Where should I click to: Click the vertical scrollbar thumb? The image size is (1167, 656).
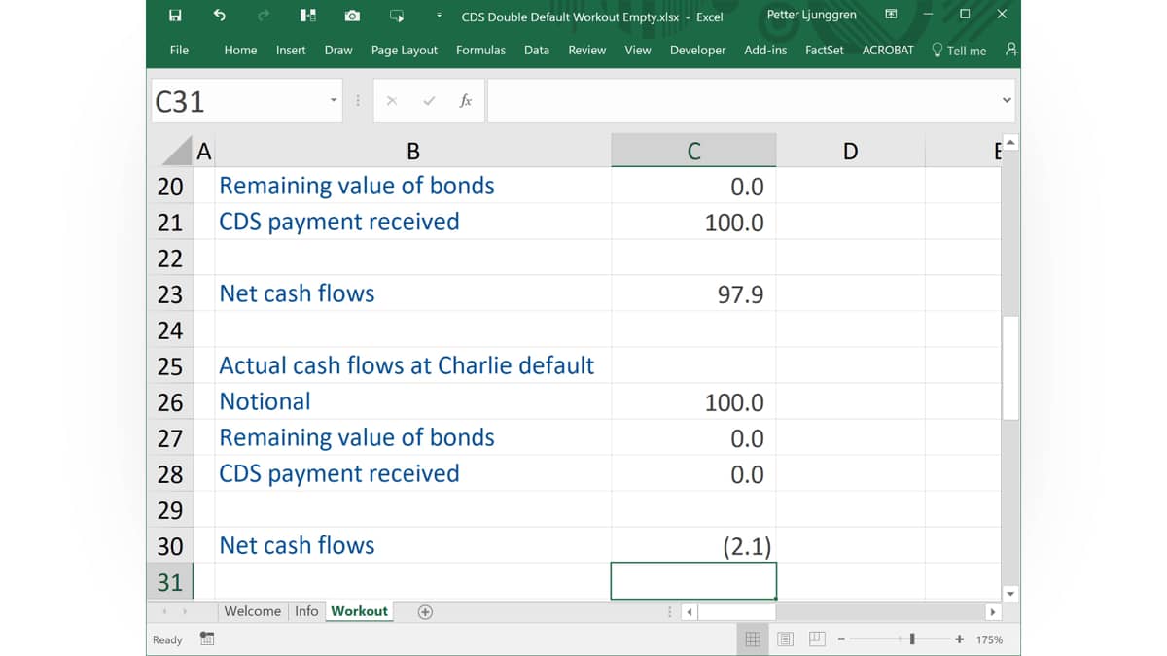[1010, 367]
